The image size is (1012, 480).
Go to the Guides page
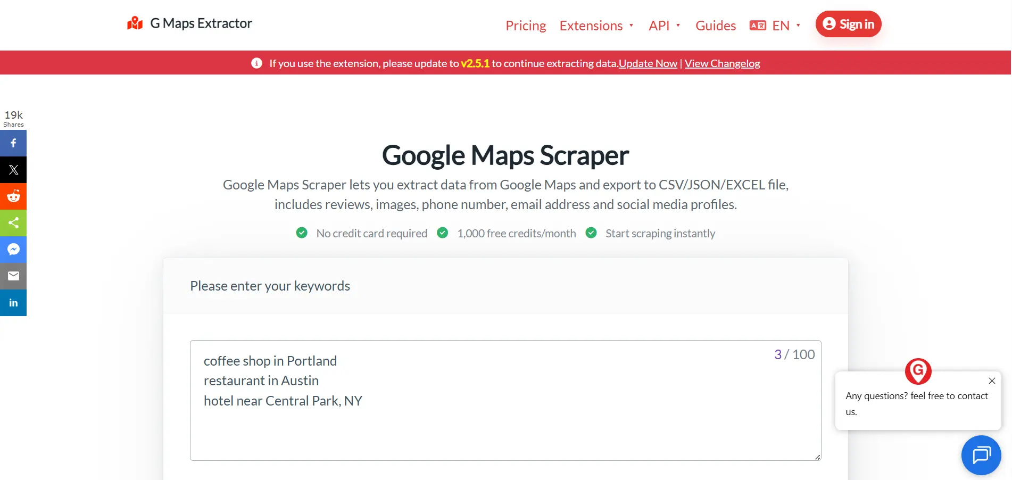tap(716, 26)
